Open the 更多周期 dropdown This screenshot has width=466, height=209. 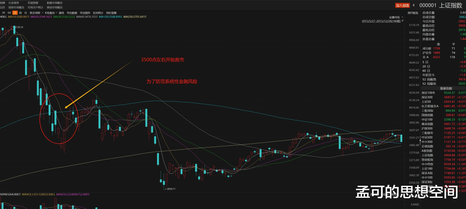pyautogui.click(x=36, y=13)
